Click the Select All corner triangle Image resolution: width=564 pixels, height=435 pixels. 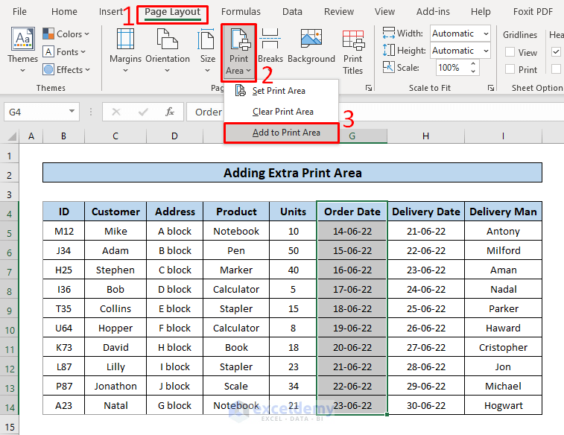12,136
